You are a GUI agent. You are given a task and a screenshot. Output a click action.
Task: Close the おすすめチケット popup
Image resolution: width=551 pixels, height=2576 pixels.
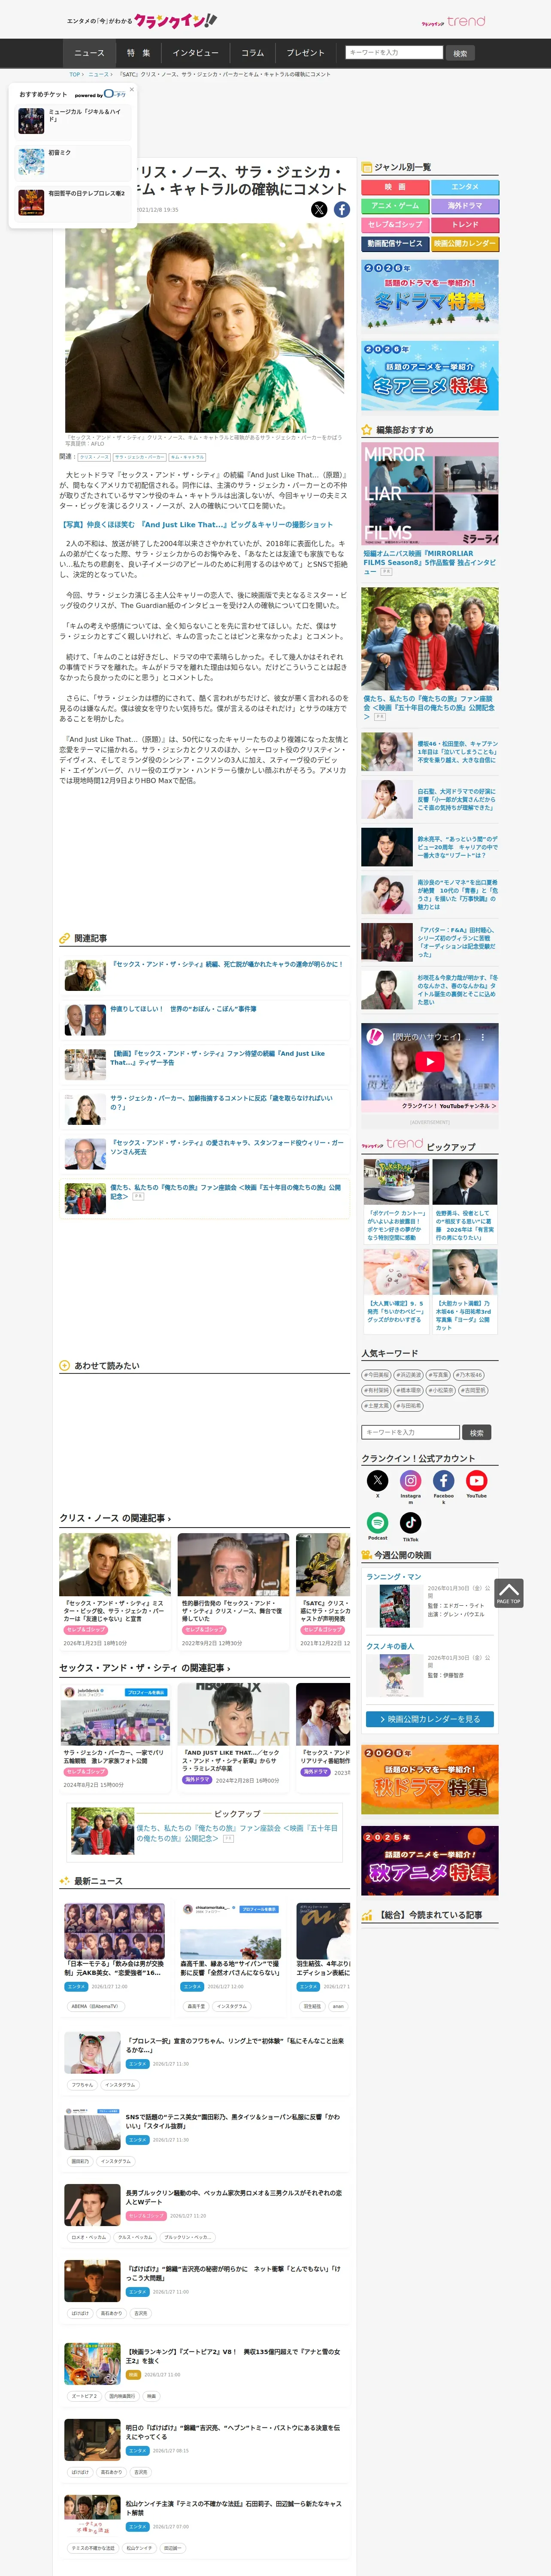132,90
